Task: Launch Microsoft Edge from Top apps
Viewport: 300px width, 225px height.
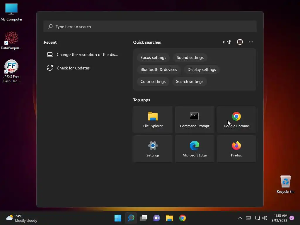Action: (195, 149)
